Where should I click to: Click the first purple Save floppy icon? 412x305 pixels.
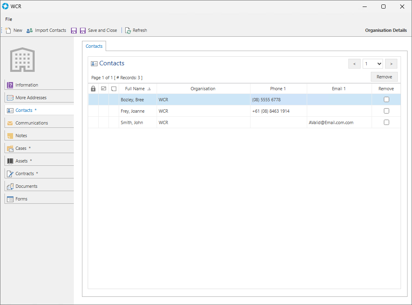[74, 30]
